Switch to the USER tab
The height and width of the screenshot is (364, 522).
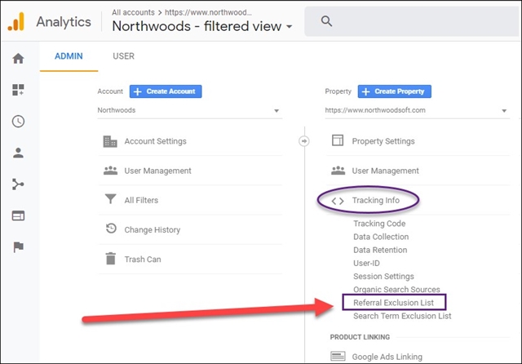(x=123, y=56)
